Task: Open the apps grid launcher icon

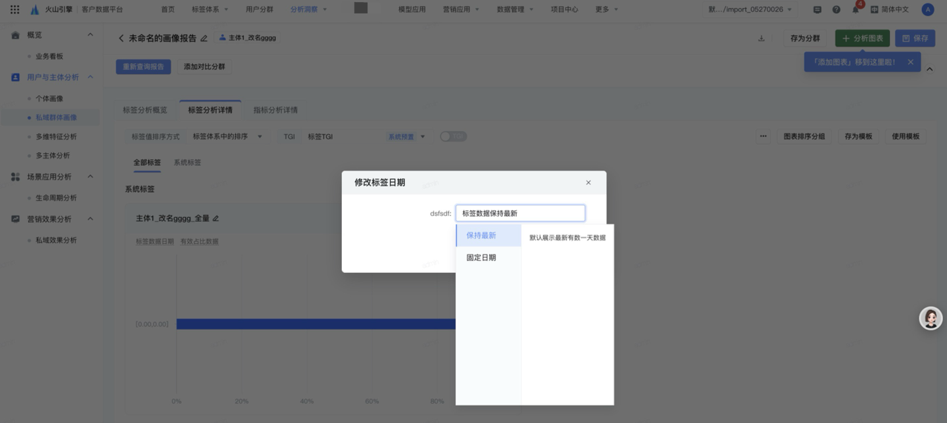Action: point(15,9)
